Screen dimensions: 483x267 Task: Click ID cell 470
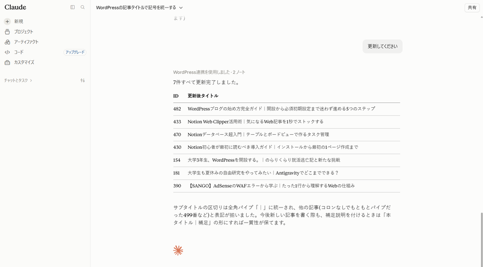(177, 135)
